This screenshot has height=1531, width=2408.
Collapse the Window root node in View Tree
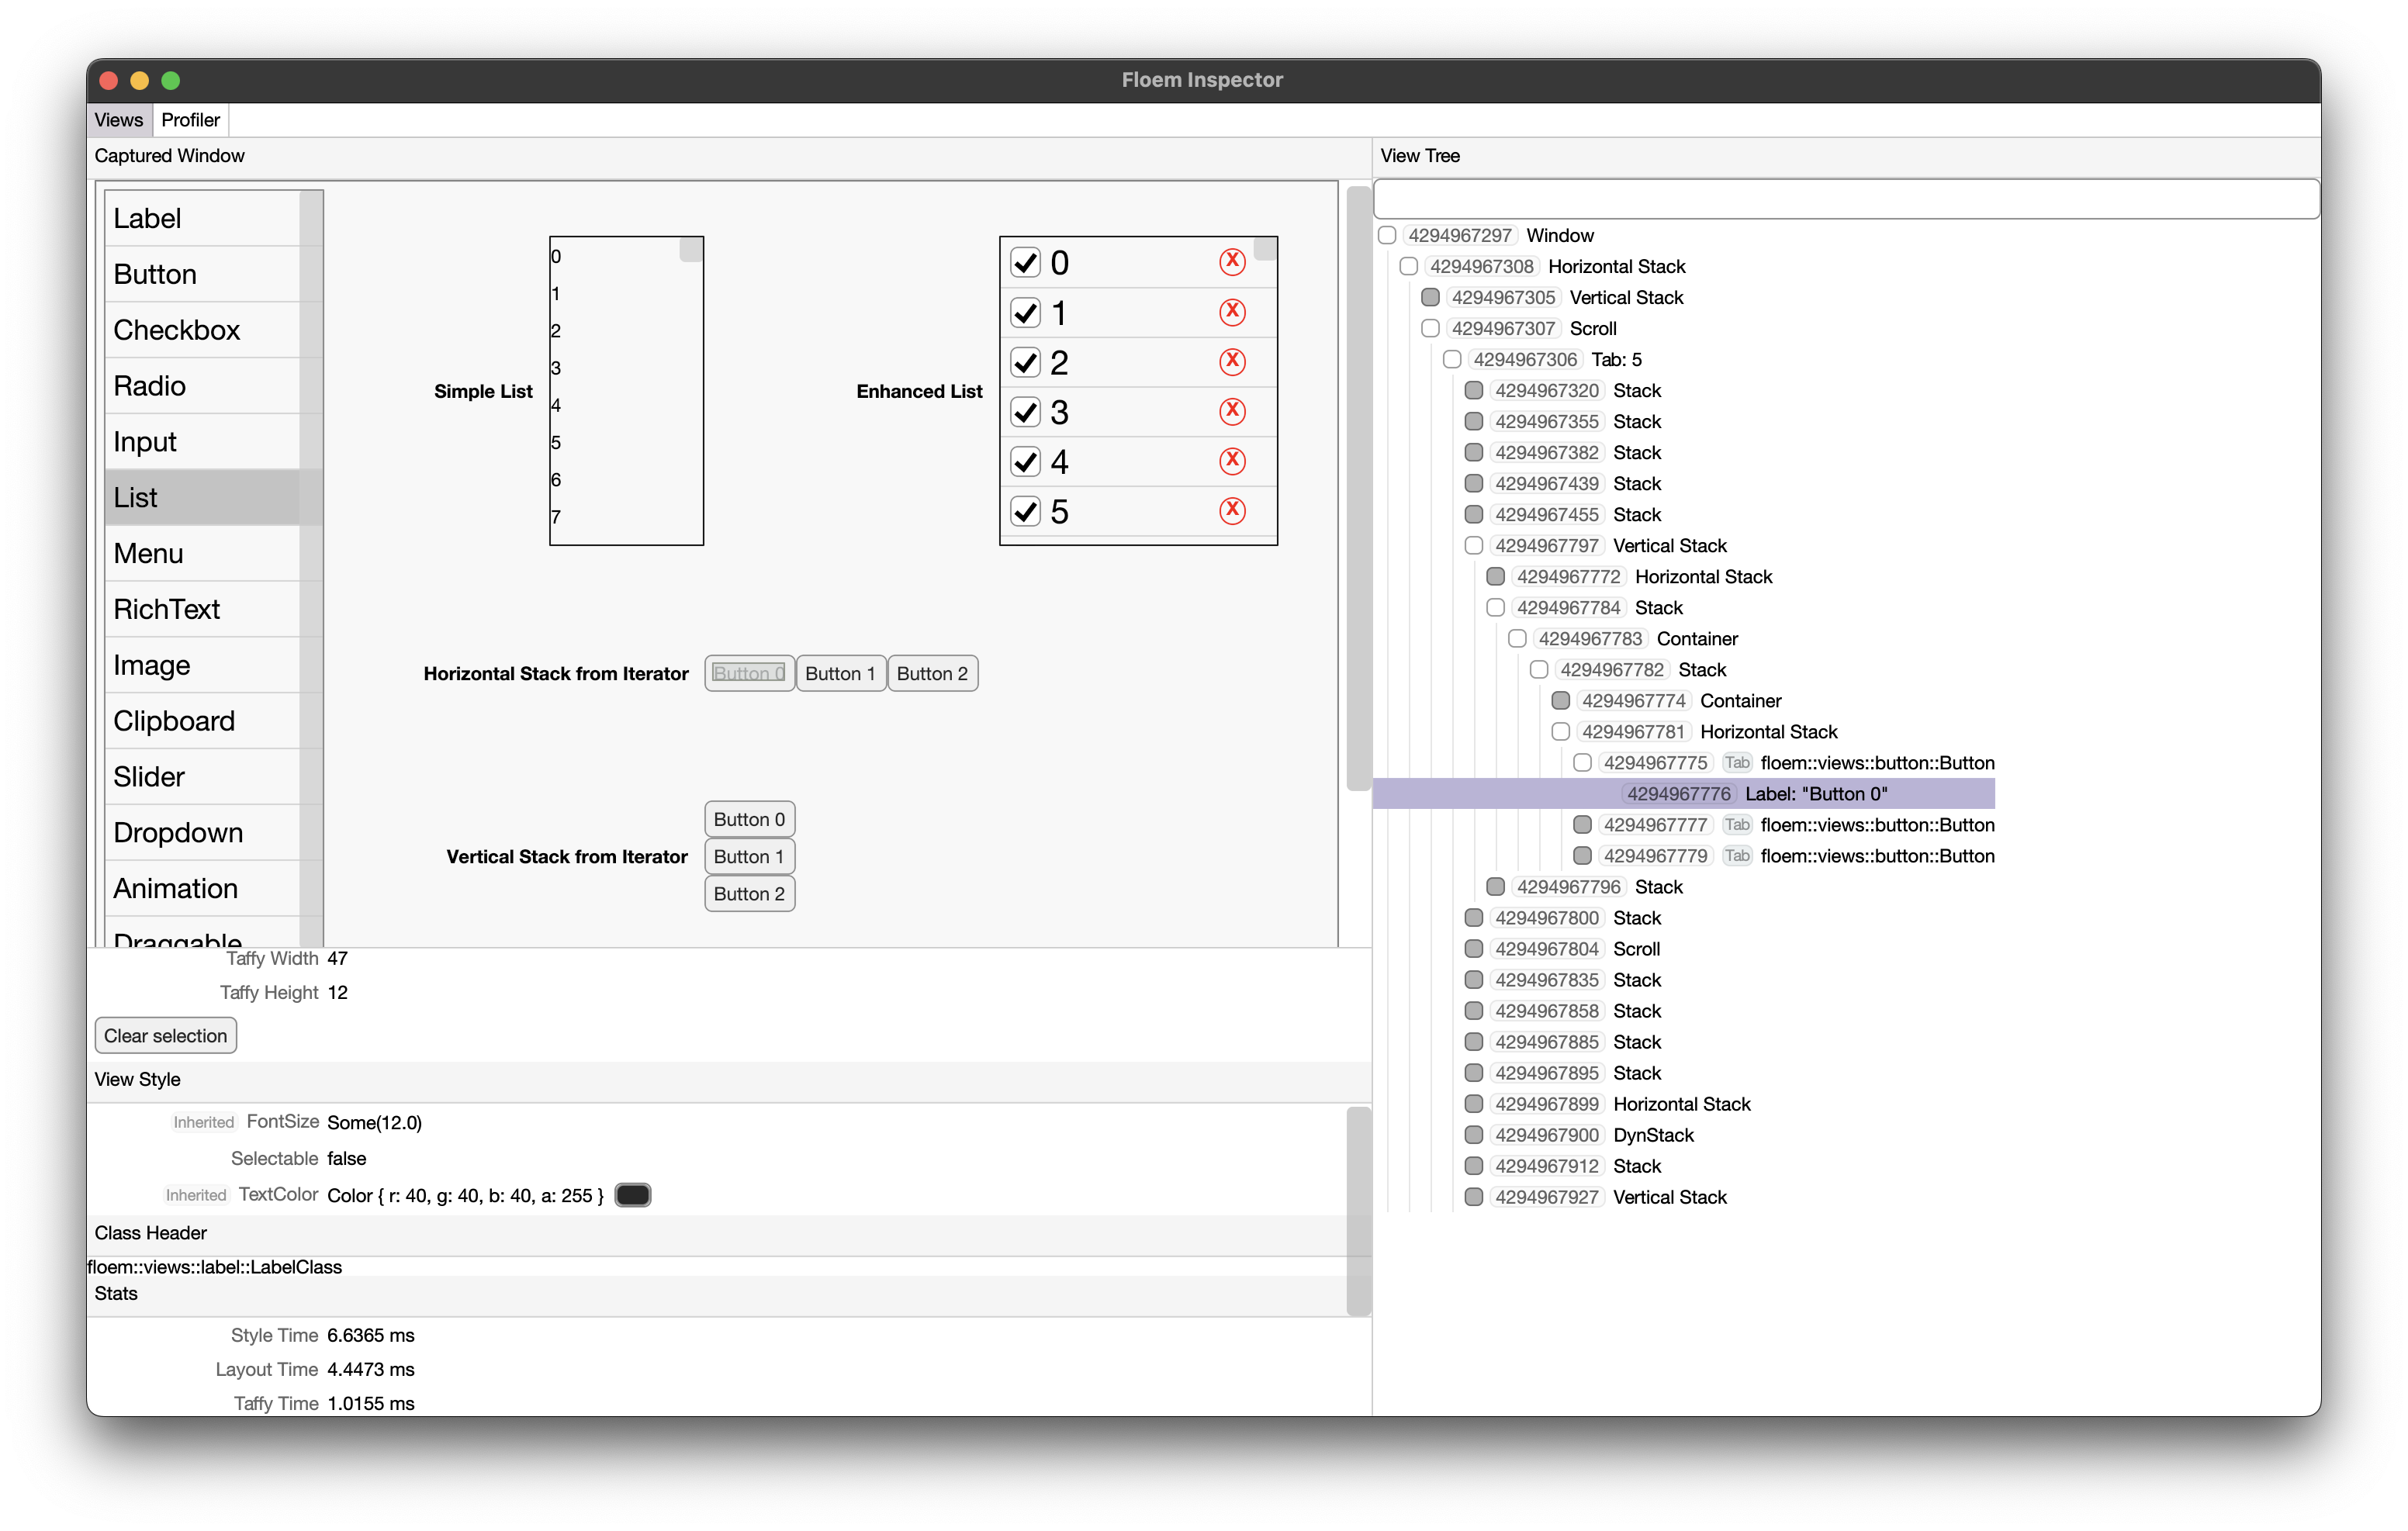(1387, 236)
